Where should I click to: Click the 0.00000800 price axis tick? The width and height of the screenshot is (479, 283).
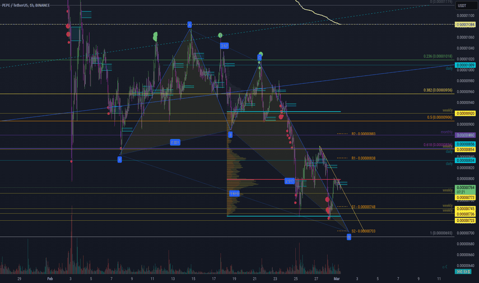click(x=466, y=179)
